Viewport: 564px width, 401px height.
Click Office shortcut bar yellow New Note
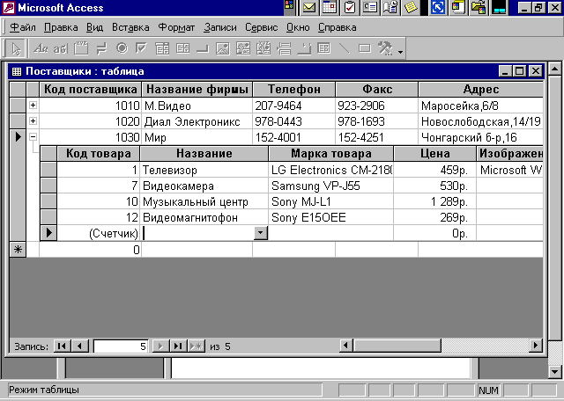pyautogui.click(x=411, y=8)
